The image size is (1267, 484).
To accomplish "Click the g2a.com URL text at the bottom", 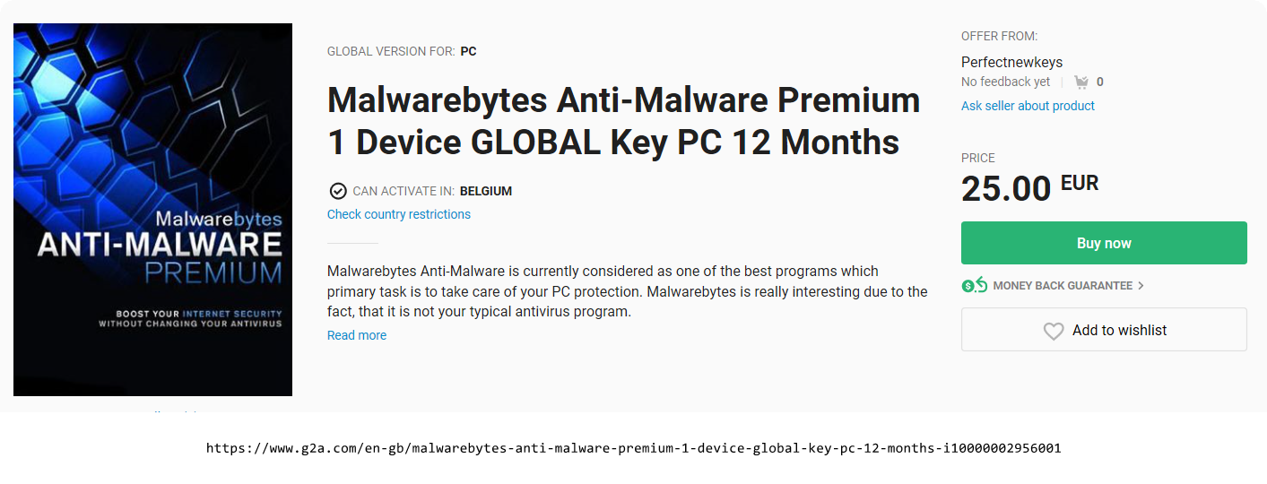I will coord(633,447).
